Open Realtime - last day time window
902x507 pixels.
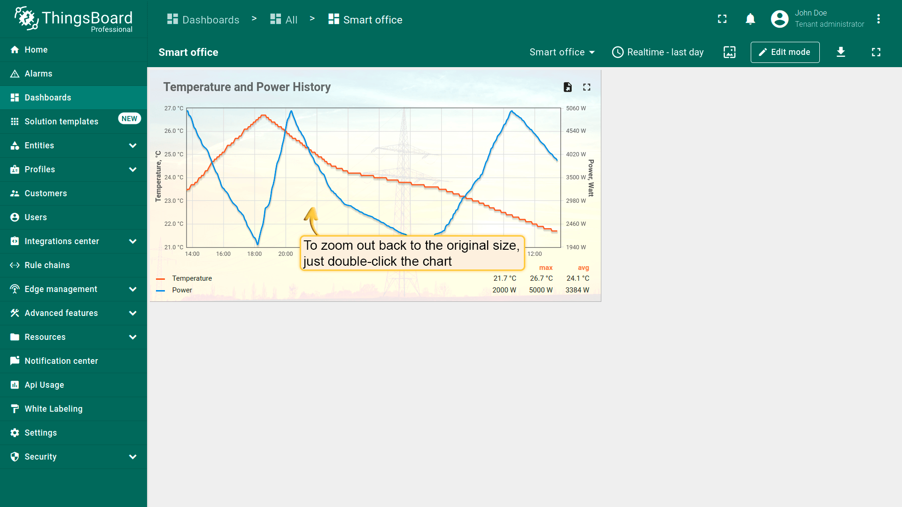click(658, 52)
